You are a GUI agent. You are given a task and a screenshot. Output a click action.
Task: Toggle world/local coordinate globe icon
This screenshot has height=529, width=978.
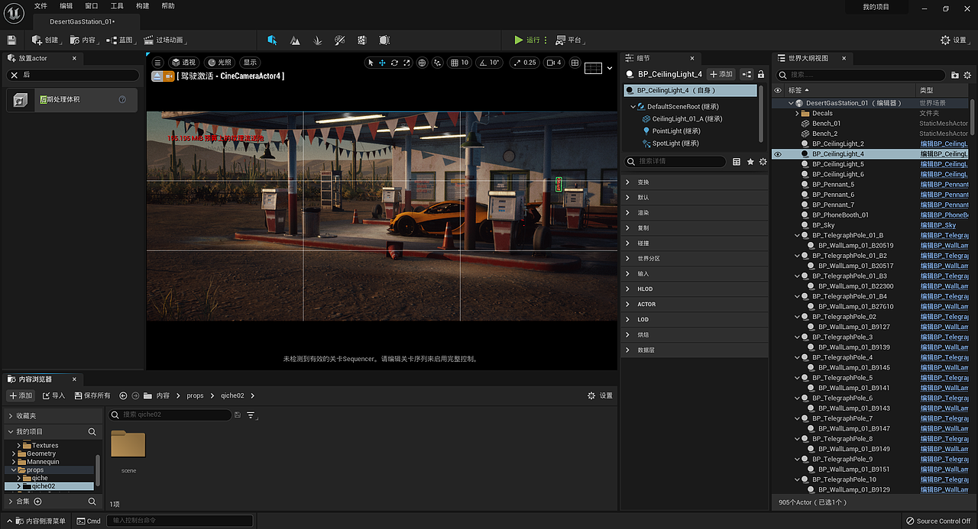(x=423, y=63)
